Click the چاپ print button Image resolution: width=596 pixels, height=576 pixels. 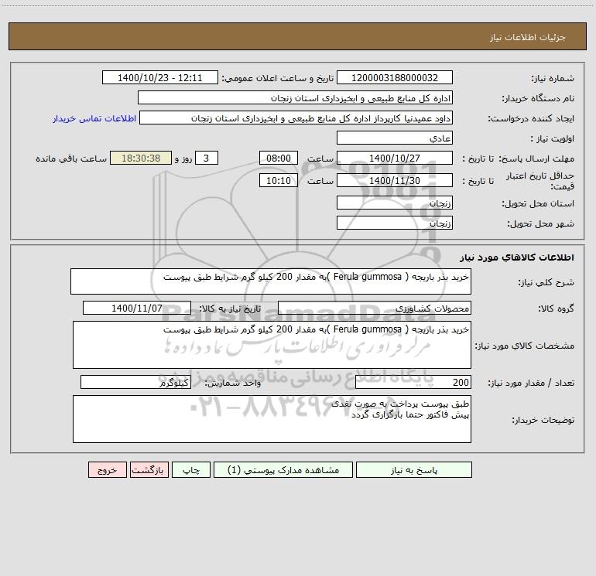pyautogui.click(x=191, y=469)
